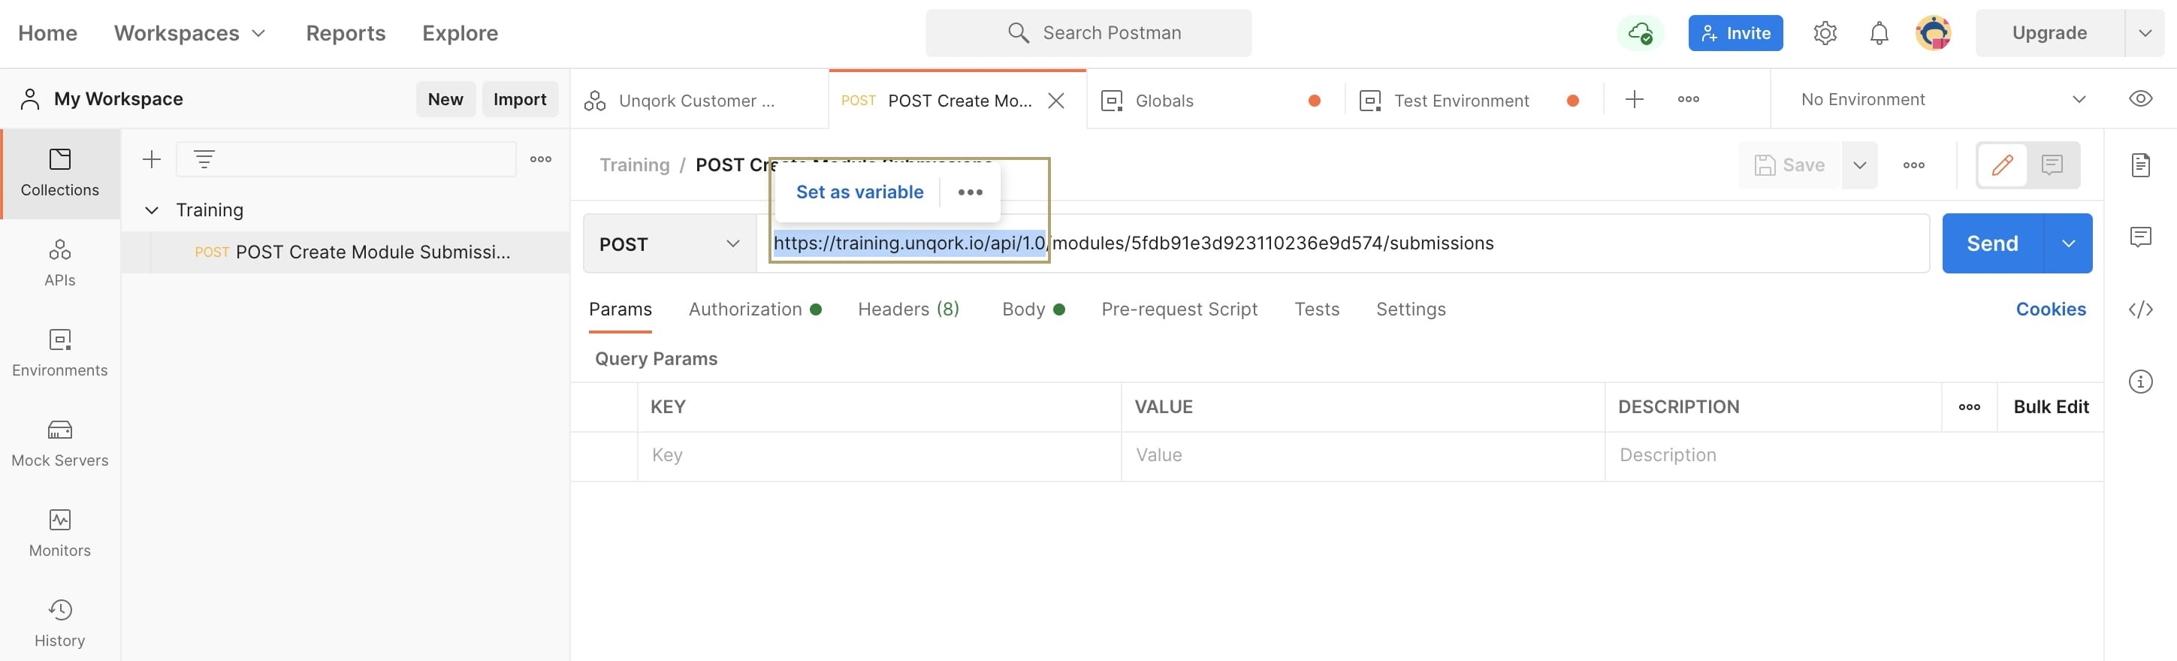Create new collection with plus icon
The height and width of the screenshot is (661, 2177).
click(x=152, y=159)
